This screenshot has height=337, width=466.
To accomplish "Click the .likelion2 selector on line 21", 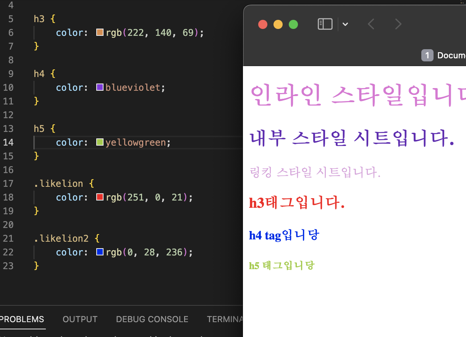I will pyautogui.click(x=61, y=239).
